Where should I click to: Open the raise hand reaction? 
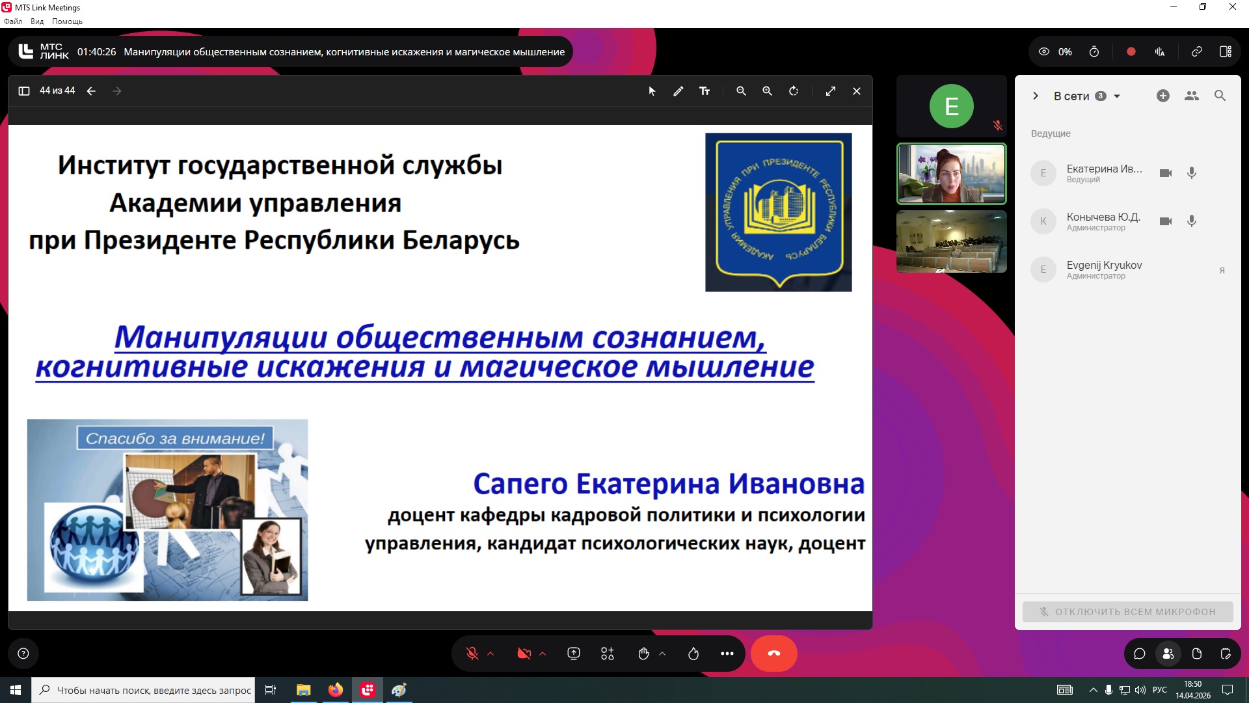[643, 654]
